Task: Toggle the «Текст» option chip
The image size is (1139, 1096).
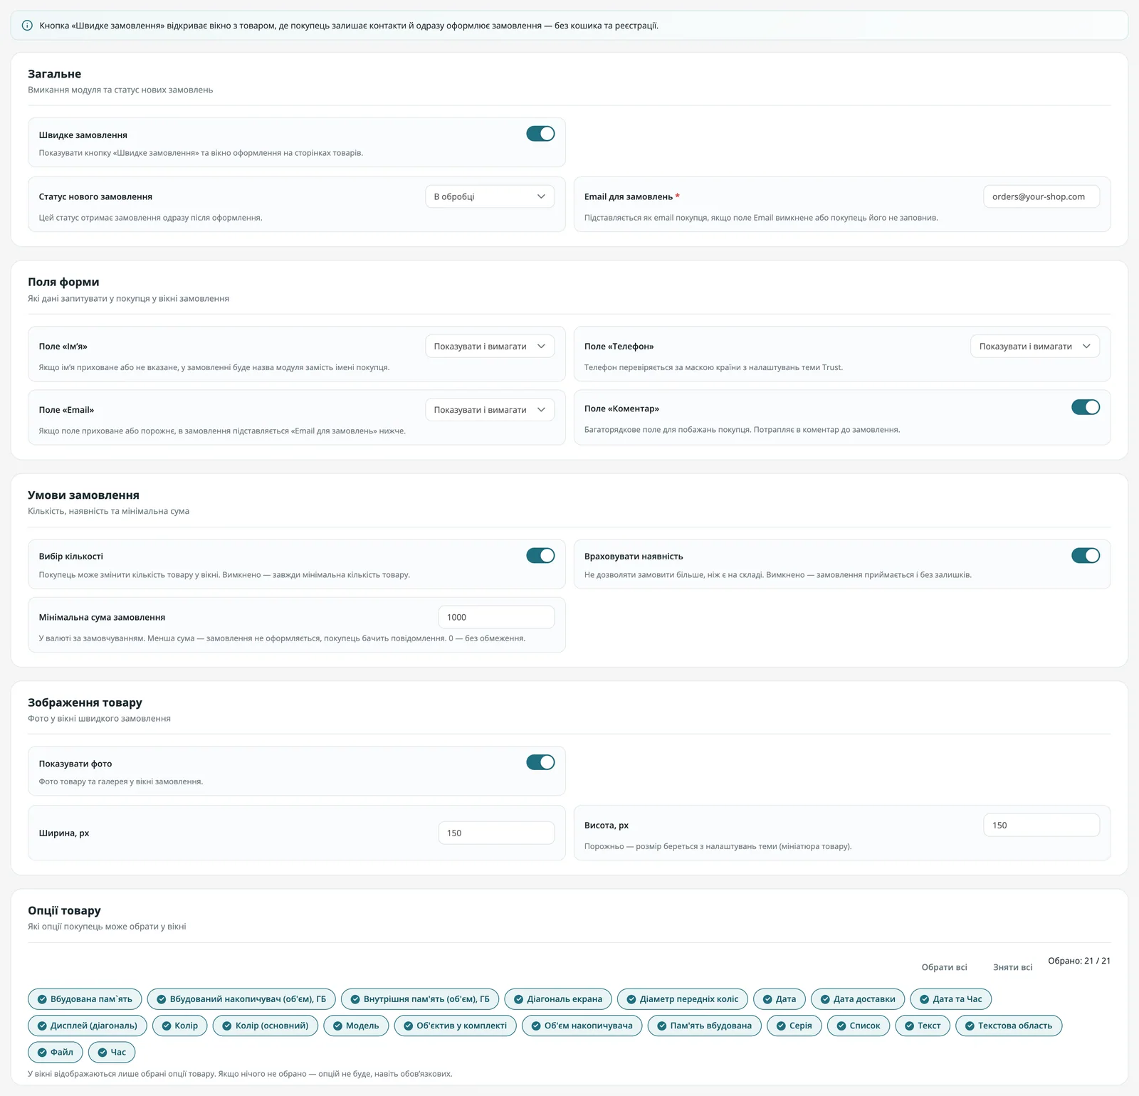Action: tap(923, 1026)
